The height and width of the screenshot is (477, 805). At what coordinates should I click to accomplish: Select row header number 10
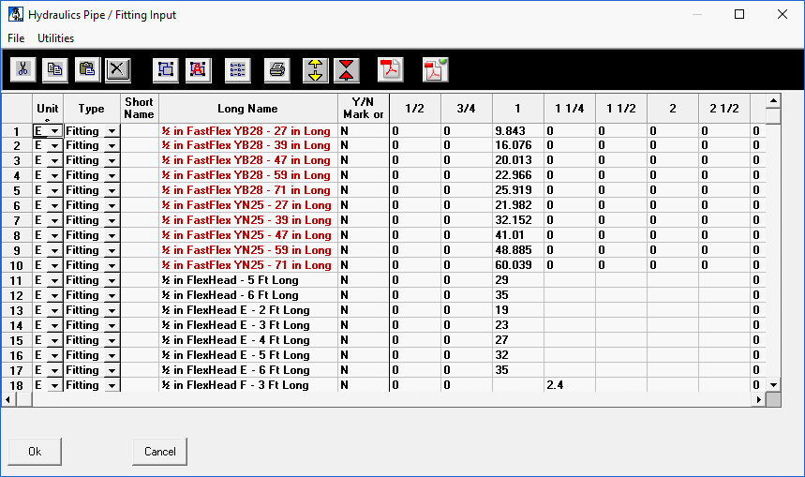point(17,265)
